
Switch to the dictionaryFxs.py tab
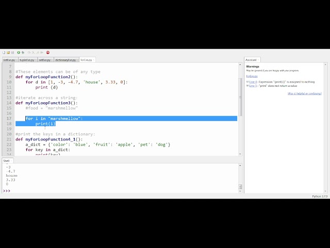click(x=67, y=60)
